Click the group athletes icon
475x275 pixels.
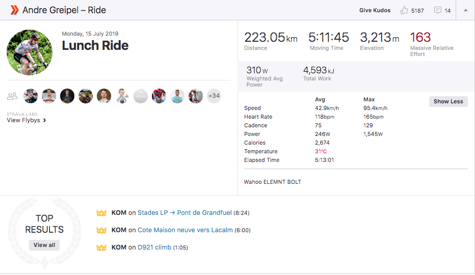click(12, 96)
